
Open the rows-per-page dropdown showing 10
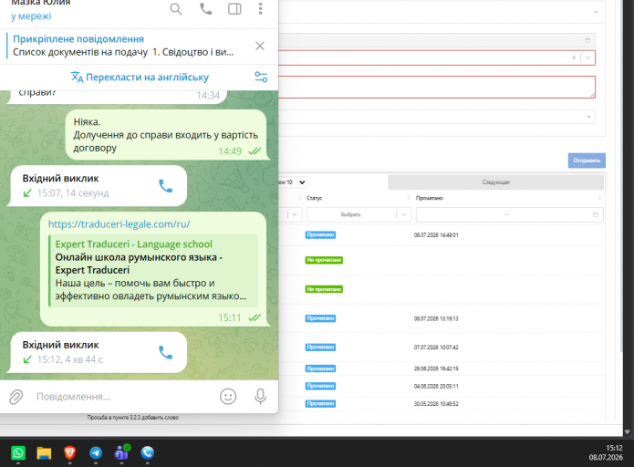coord(292,182)
